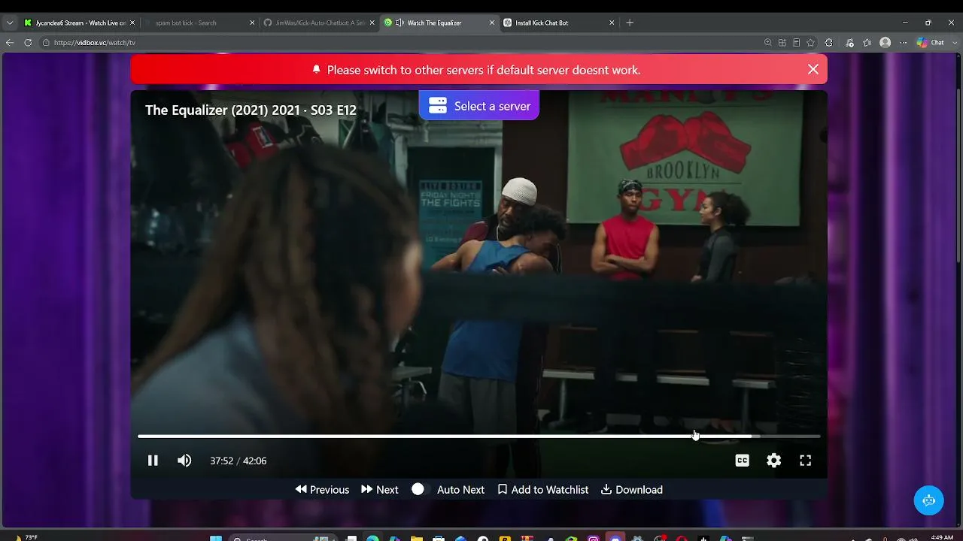
Task: Add the show to Watchlist
Action: [543, 490]
